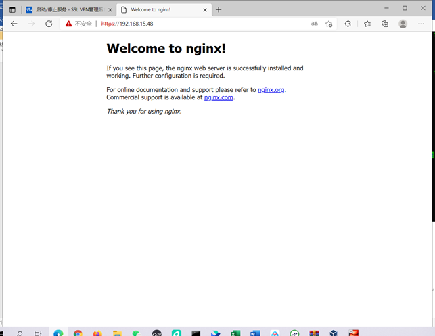Open Settings and more menu
The image size is (435, 336).
click(421, 24)
